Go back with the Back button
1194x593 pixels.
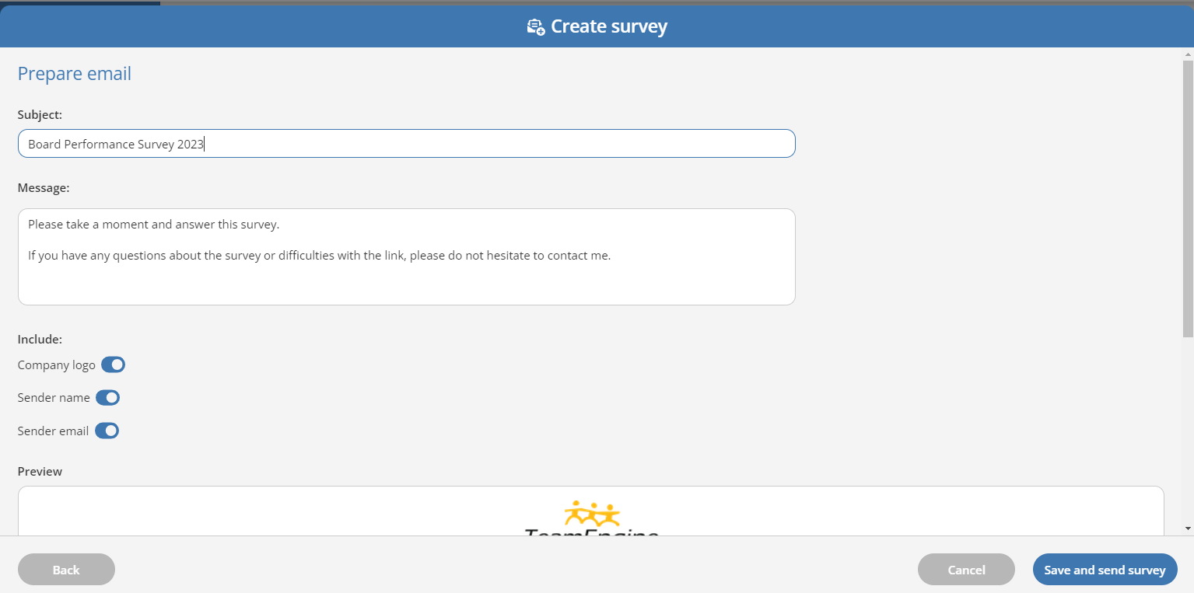coord(66,570)
